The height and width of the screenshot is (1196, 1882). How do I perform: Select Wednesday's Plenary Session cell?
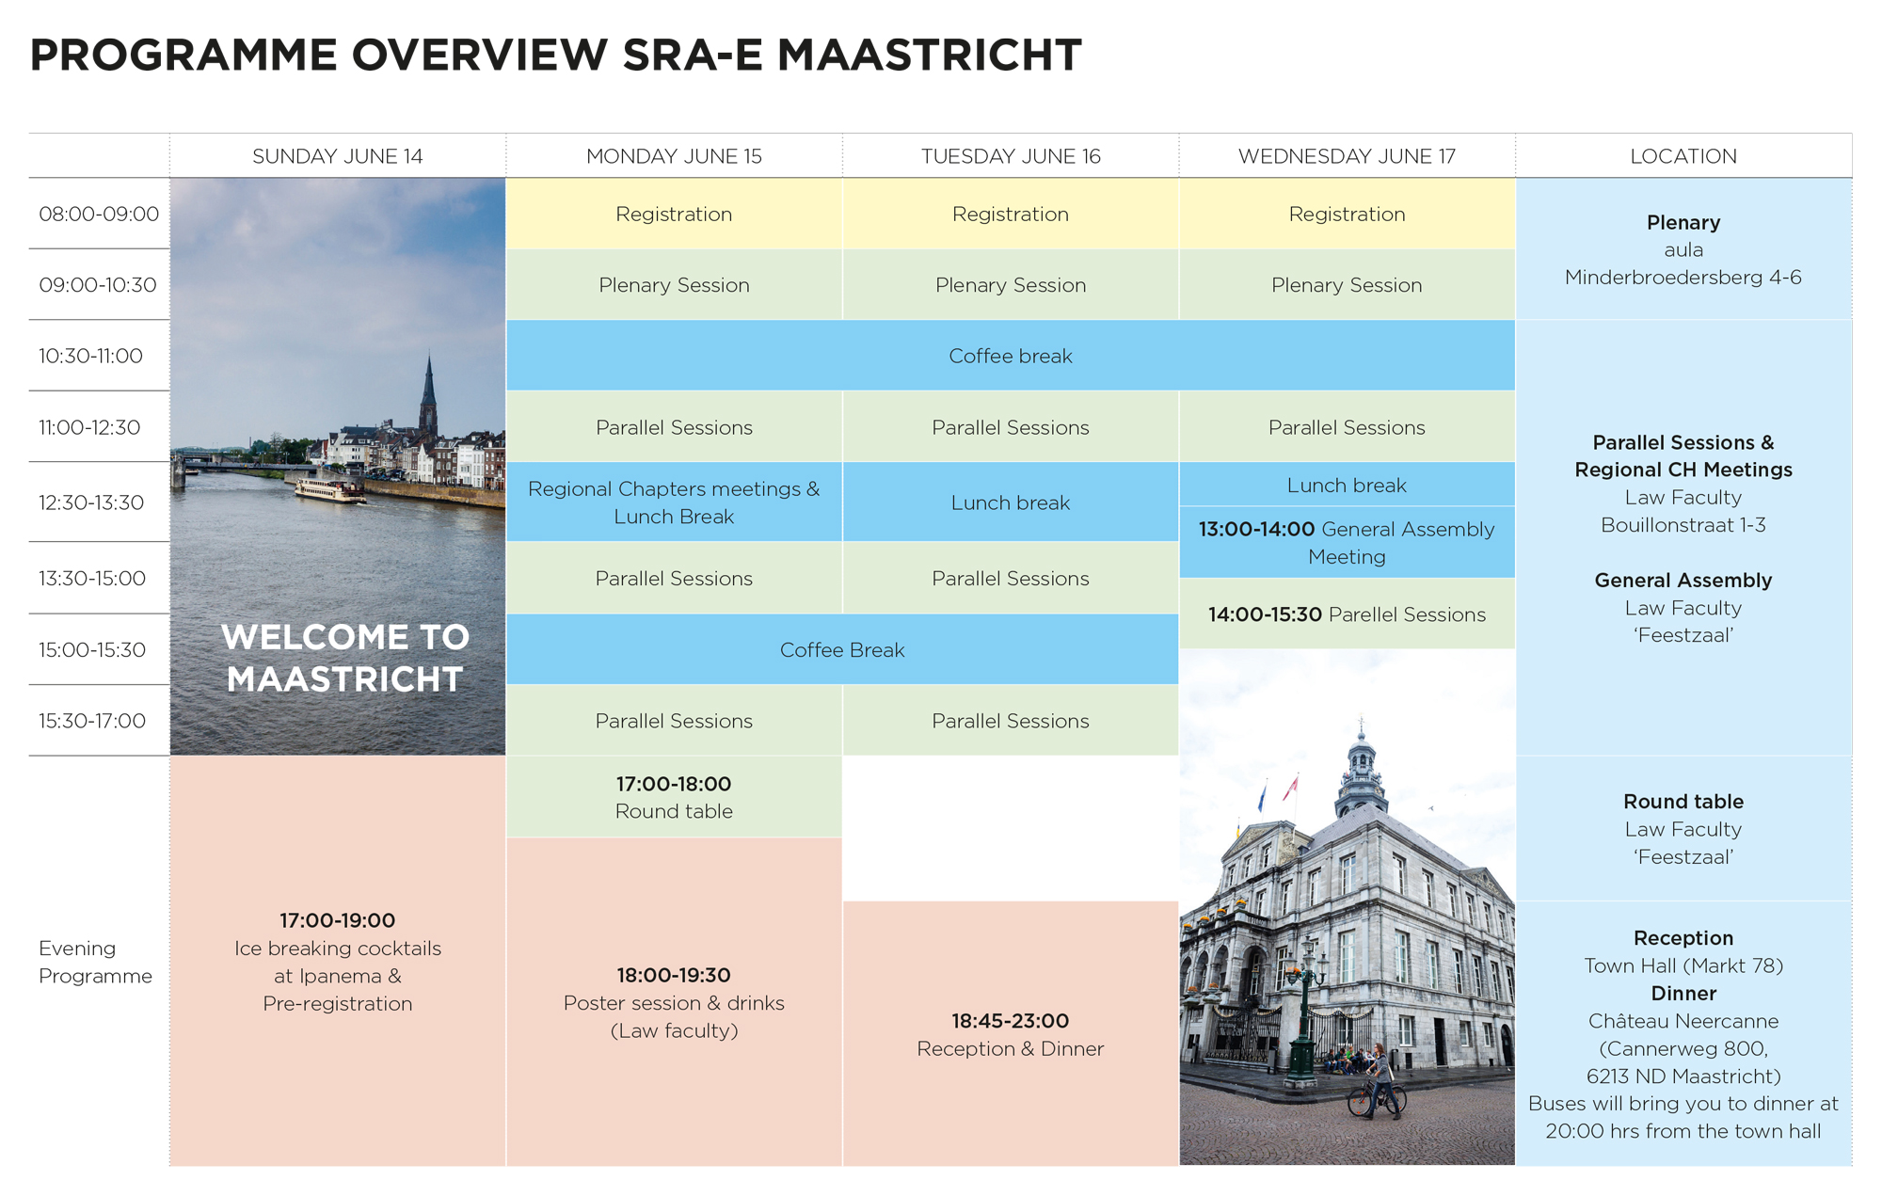1347,285
